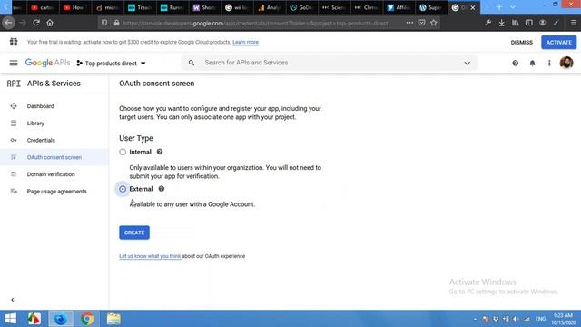List all tabs with the dropdown arrow

pyautogui.click(x=512, y=7)
